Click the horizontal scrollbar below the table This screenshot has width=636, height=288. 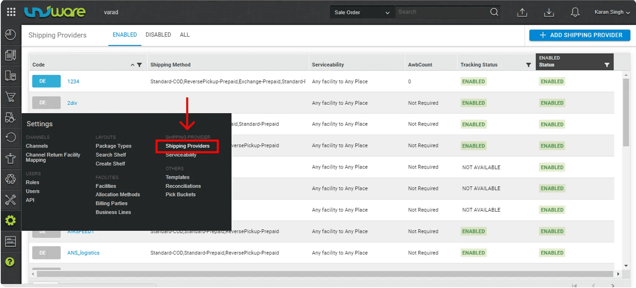tap(325, 274)
